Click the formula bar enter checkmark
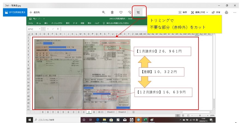This screenshot has height=123, width=246. (x=53, y=29)
